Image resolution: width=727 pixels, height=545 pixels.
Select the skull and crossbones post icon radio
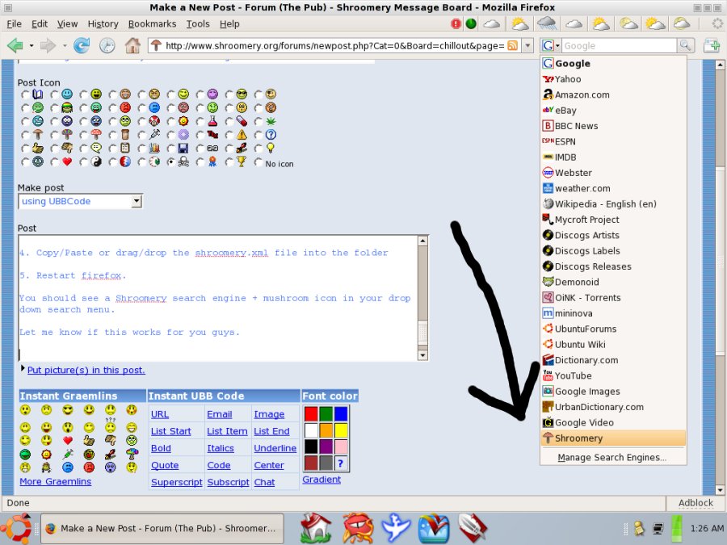(x=171, y=162)
